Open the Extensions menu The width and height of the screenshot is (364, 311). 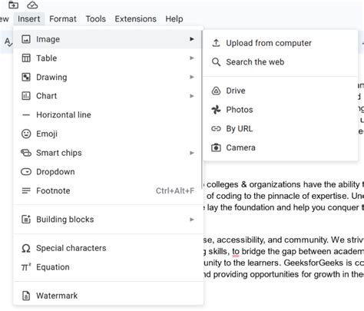click(135, 18)
